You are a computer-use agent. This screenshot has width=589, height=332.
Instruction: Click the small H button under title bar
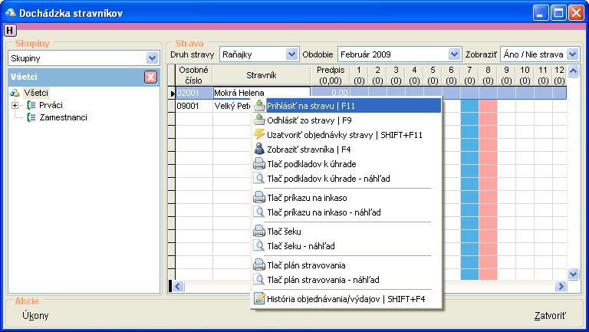pyautogui.click(x=9, y=30)
